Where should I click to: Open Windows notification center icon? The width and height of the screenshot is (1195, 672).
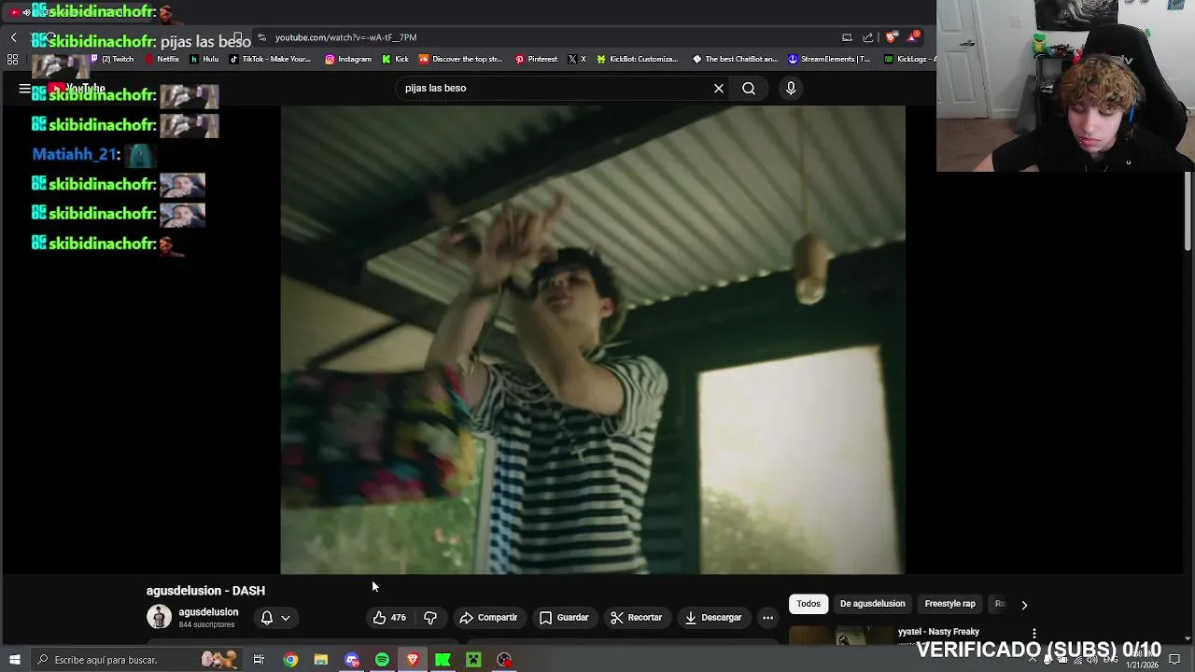point(1174,660)
